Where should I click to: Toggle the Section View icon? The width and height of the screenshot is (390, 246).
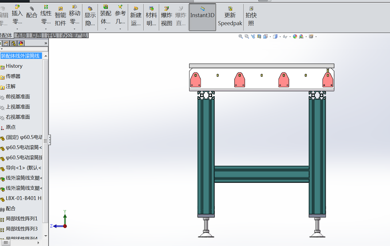tap(259, 36)
